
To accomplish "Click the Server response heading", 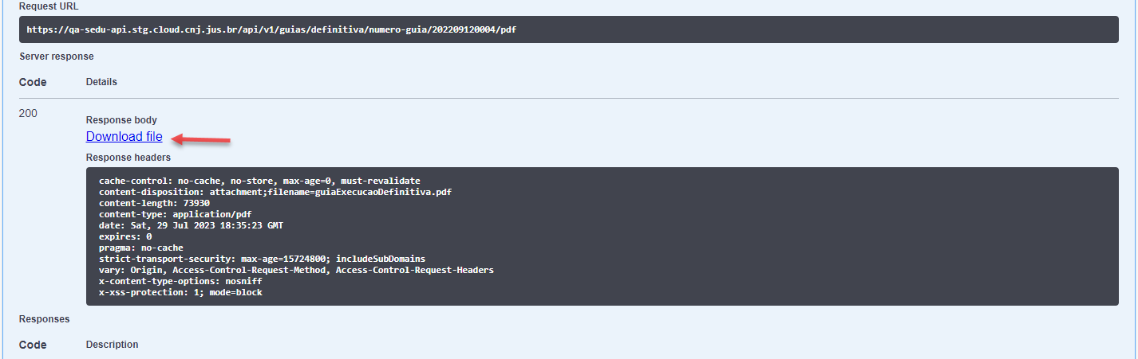I will pyautogui.click(x=57, y=57).
